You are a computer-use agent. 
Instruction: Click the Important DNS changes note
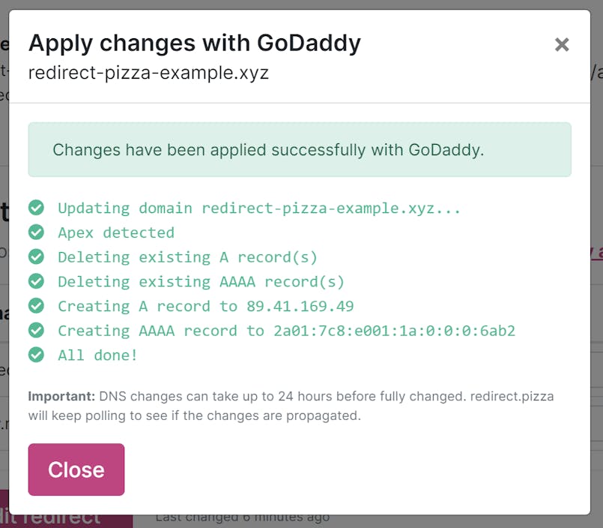click(x=291, y=406)
